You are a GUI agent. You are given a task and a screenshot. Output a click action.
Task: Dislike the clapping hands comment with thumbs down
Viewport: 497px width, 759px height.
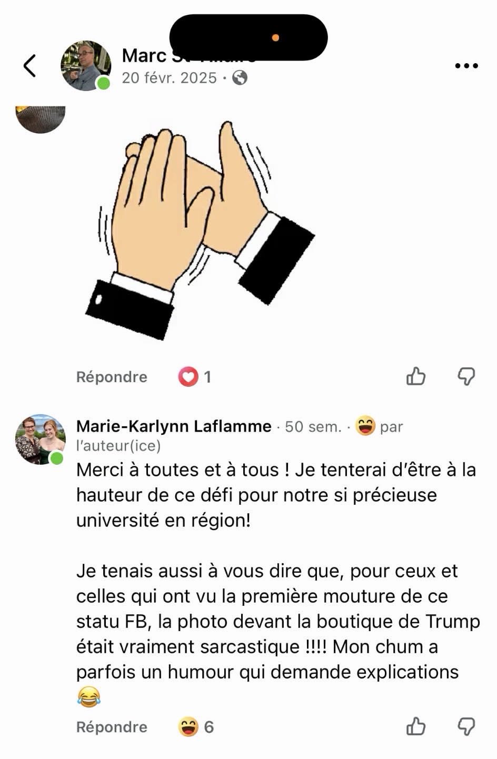coord(466,377)
